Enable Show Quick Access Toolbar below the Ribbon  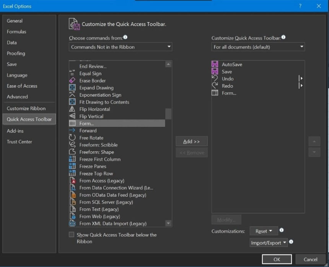(72, 235)
